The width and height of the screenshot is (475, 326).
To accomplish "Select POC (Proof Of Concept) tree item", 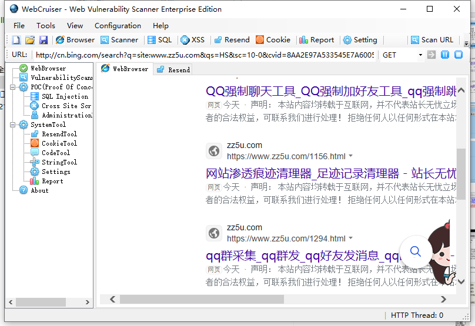I will (x=62, y=87).
